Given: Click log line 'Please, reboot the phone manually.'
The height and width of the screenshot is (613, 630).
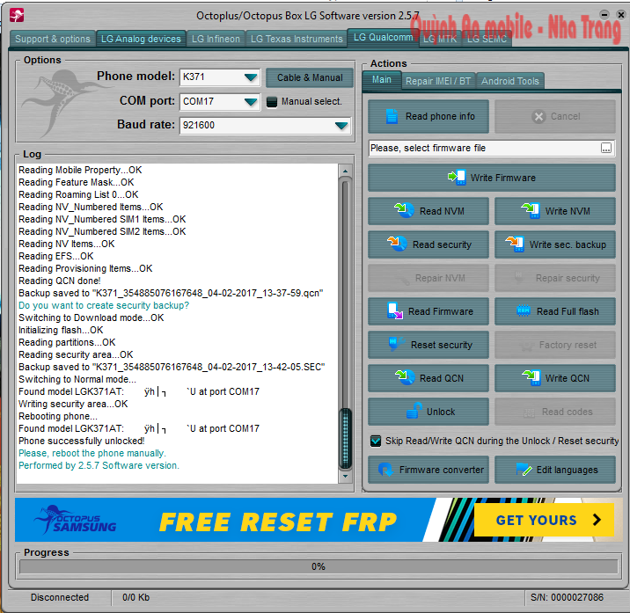Looking at the screenshot, I should coord(92,453).
